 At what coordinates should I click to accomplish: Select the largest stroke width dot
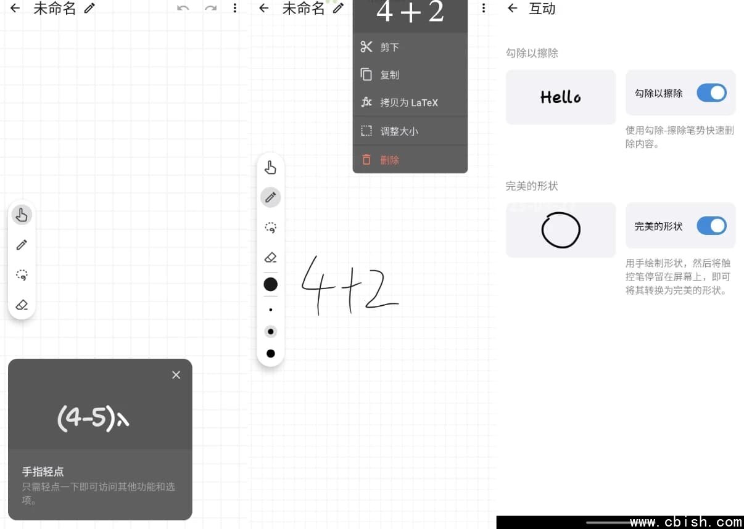tap(270, 353)
